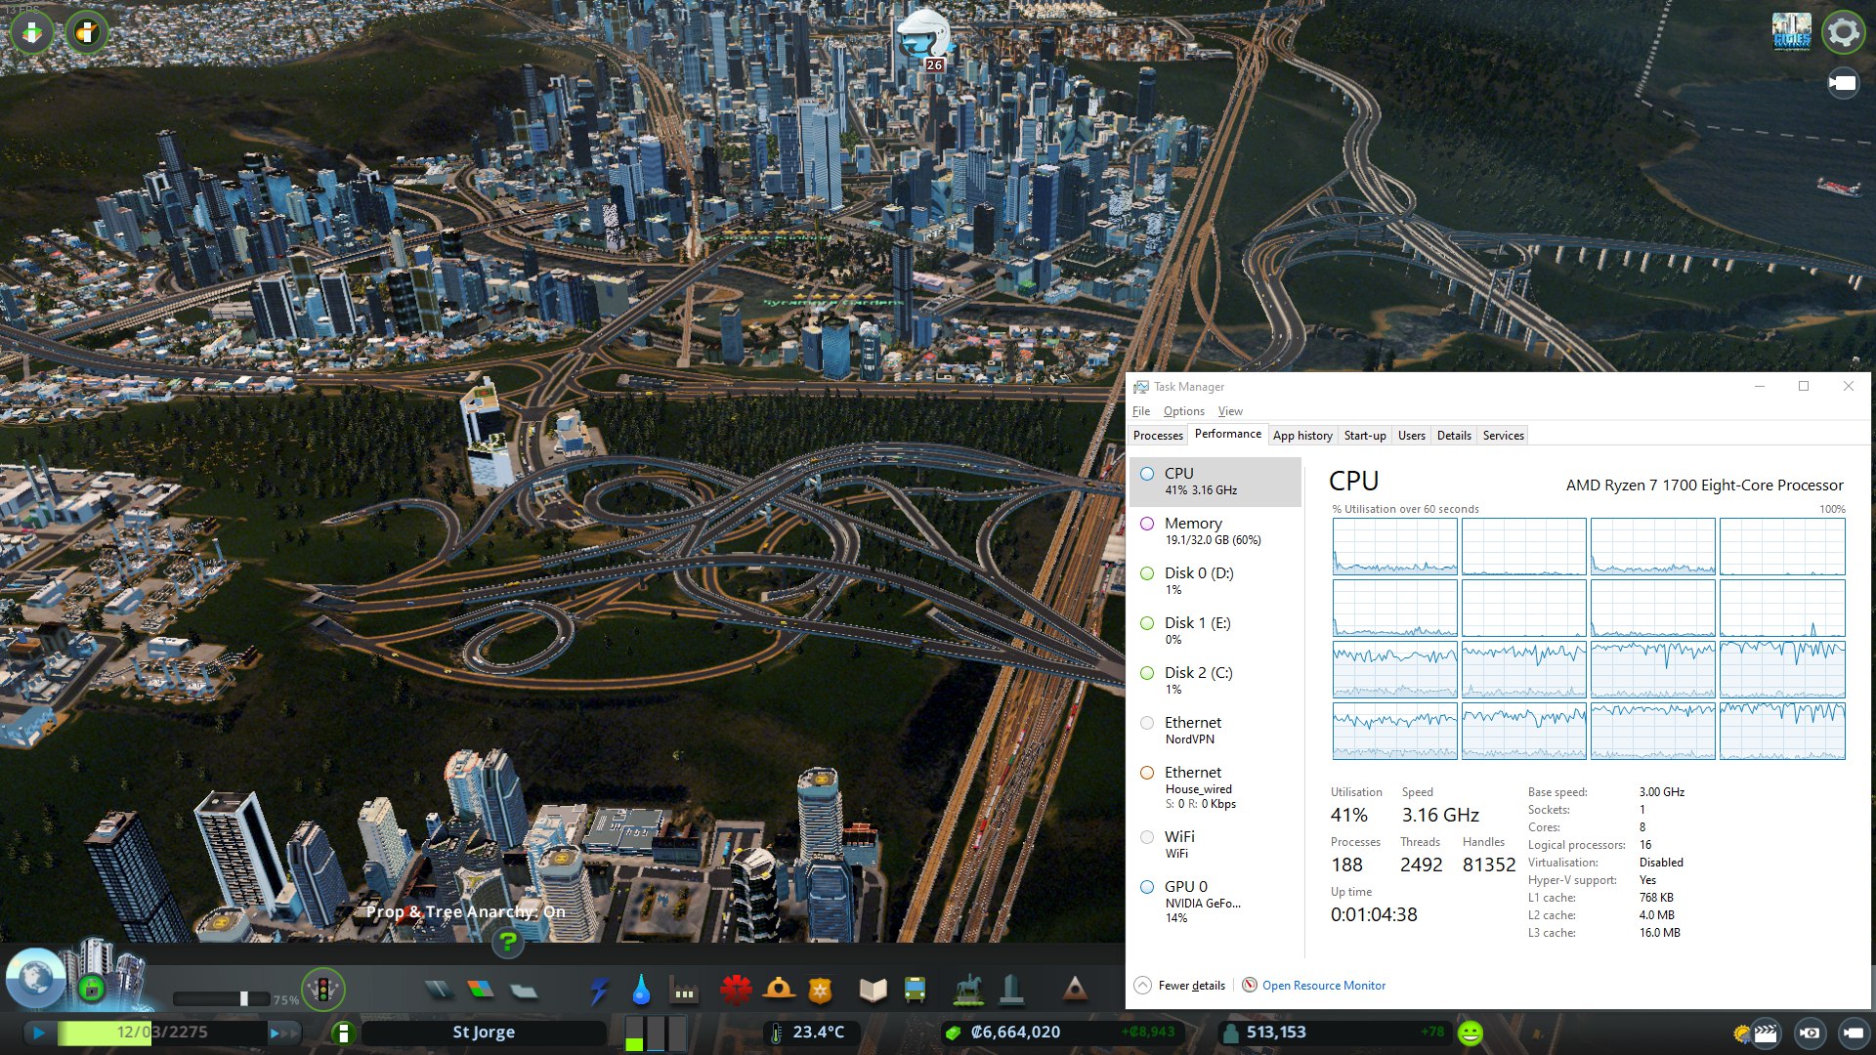Click the St Jorge city name field

tap(484, 1033)
